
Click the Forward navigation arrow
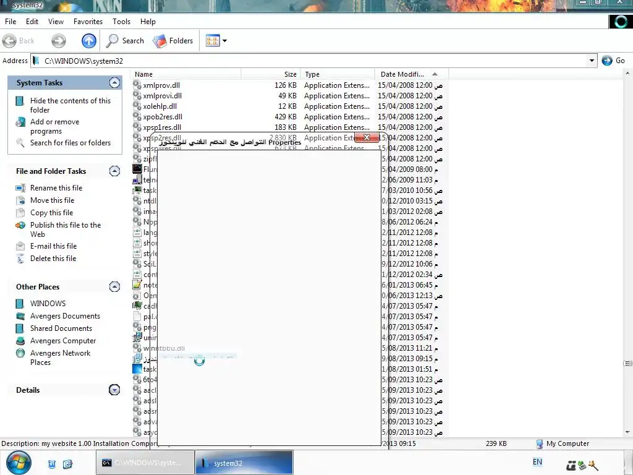[x=59, y=41]
